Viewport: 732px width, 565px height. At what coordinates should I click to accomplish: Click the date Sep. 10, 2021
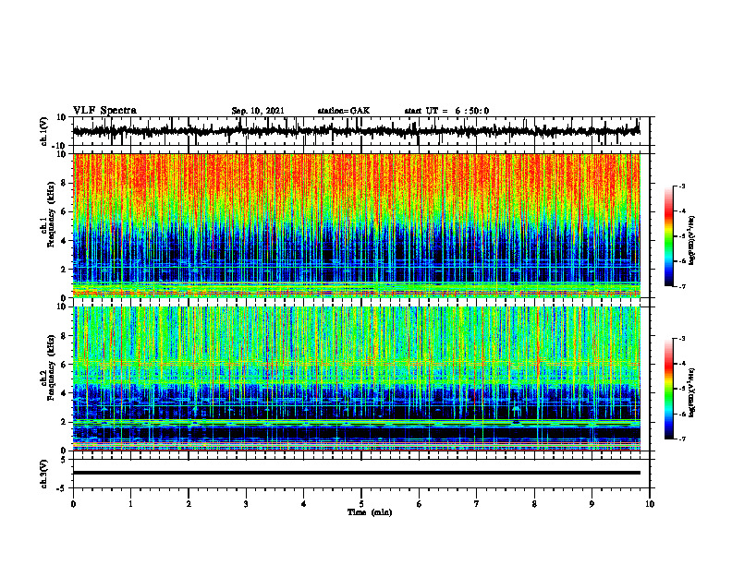pyautogui.click(x=258, y=111)
